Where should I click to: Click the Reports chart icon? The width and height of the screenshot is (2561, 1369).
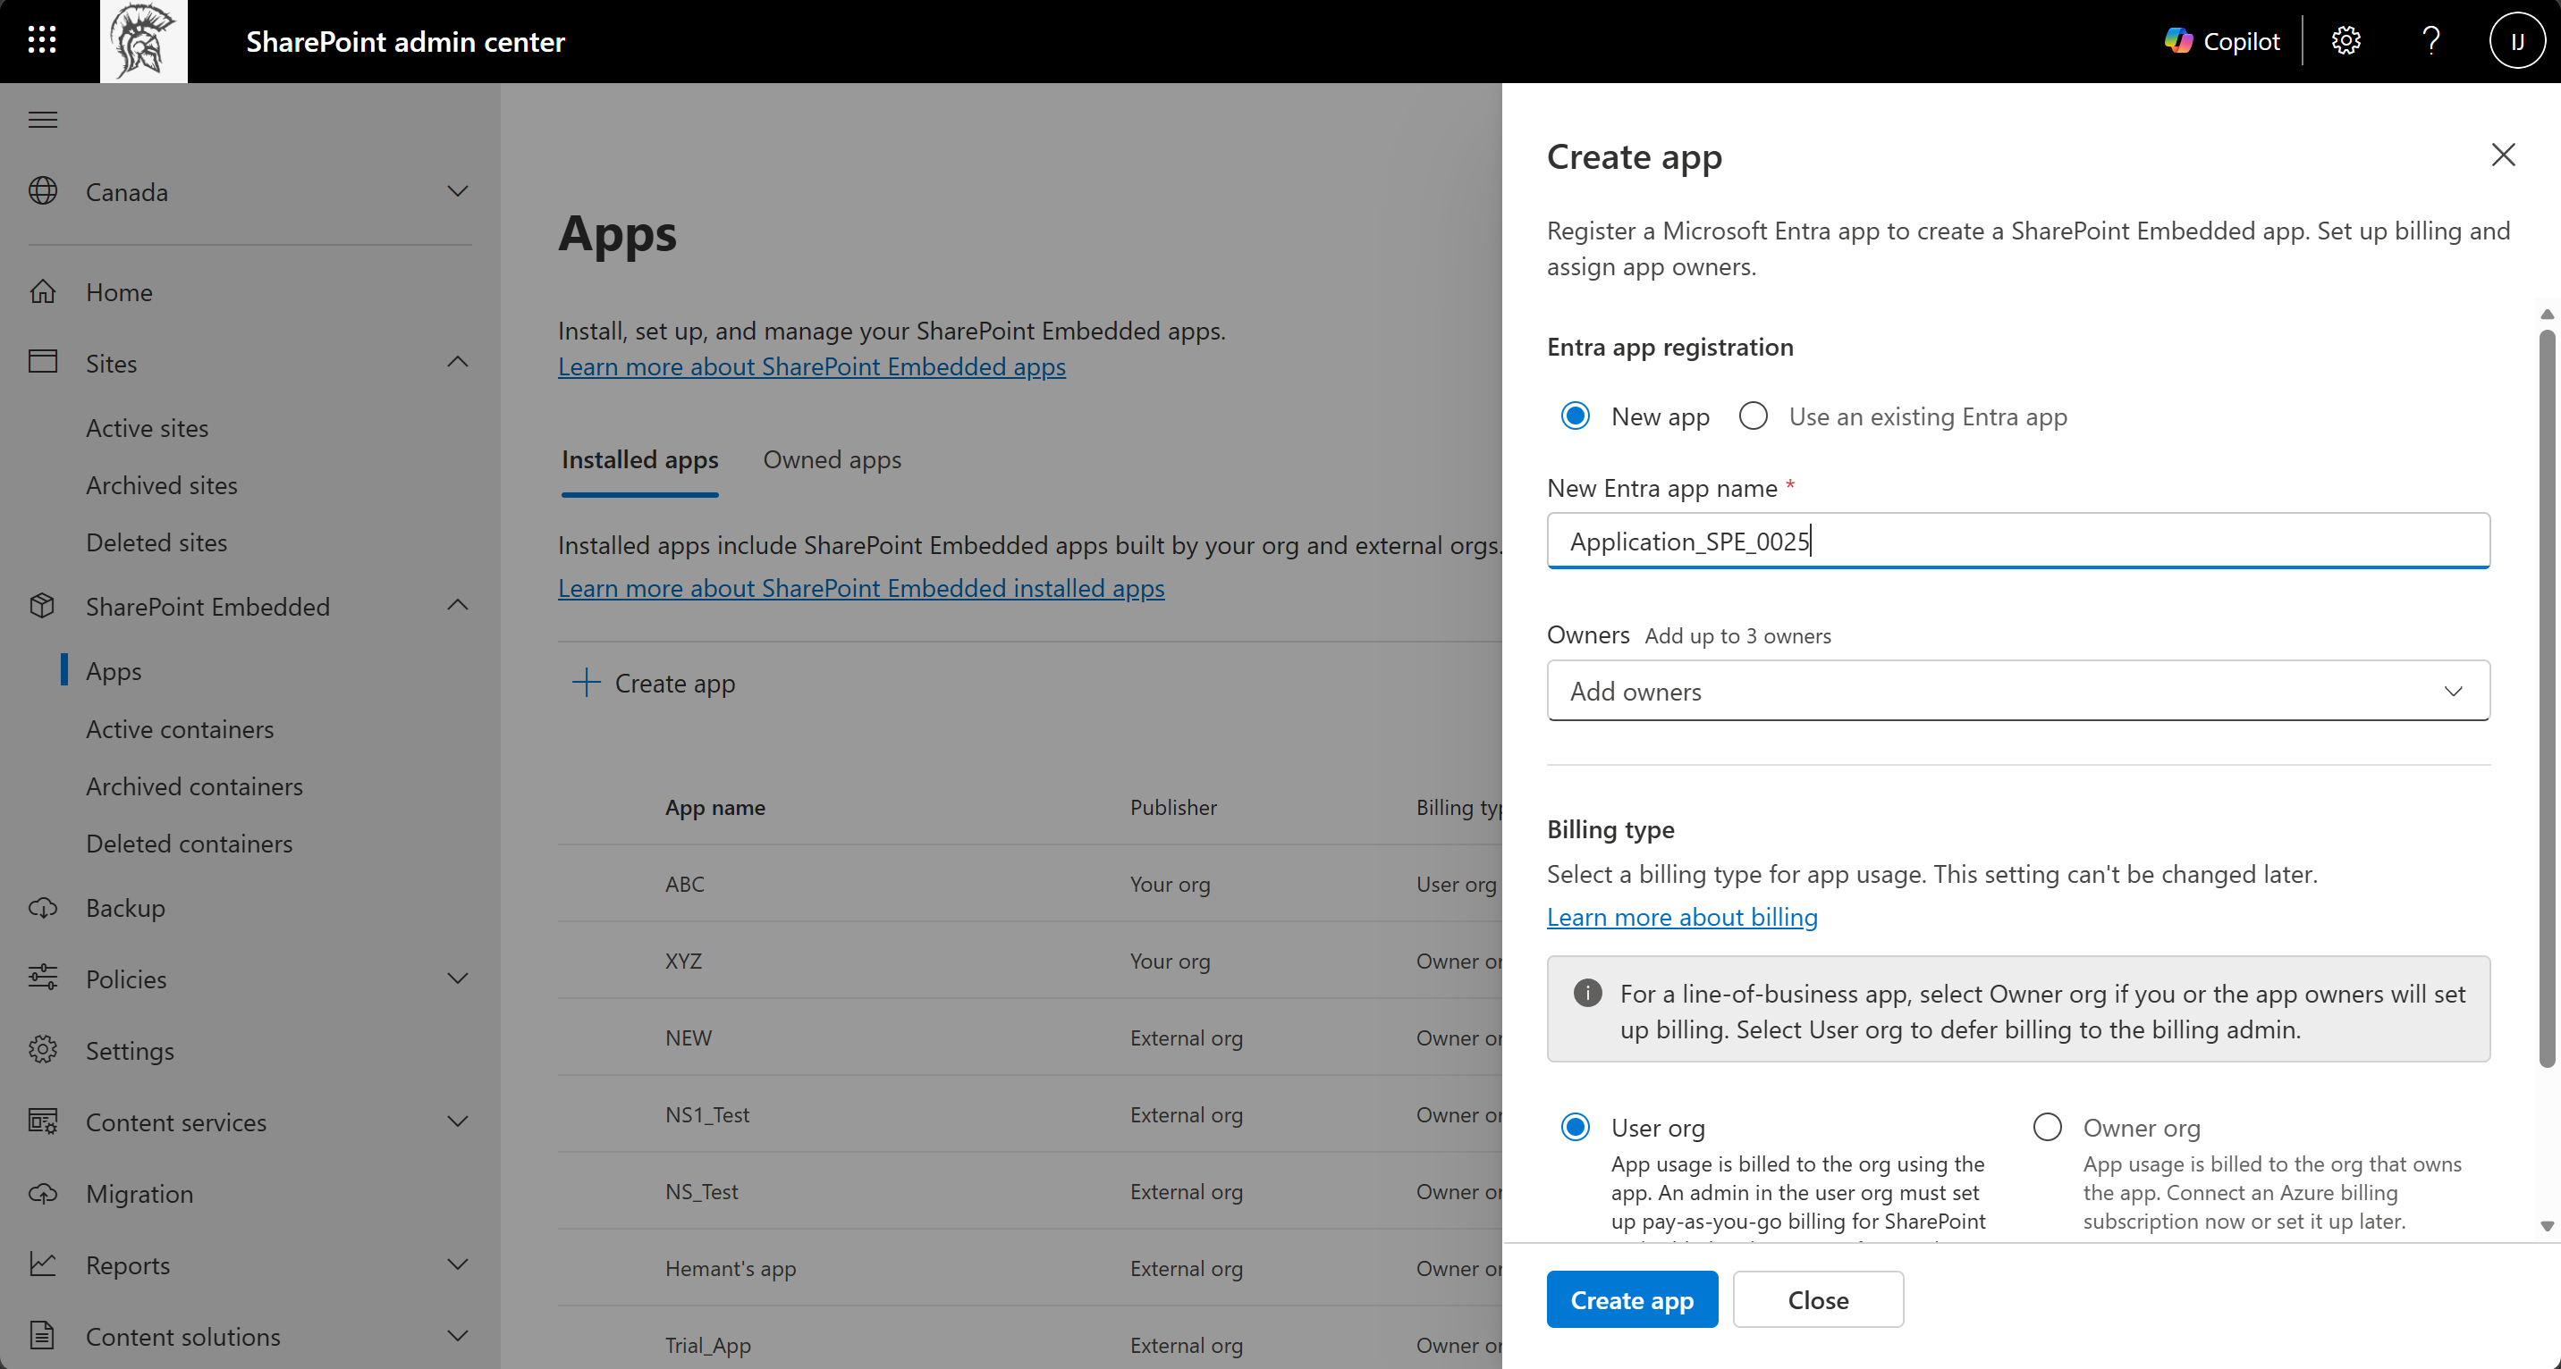[43, 1264]
